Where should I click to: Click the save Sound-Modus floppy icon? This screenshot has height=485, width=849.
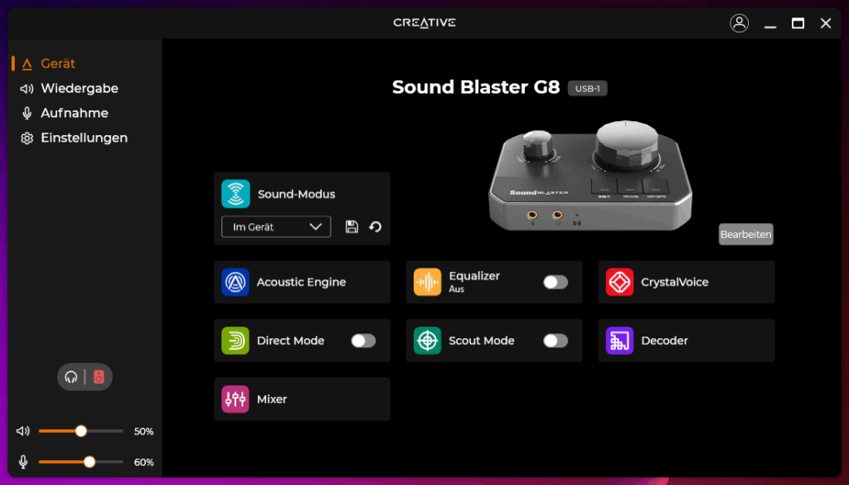[x=352, y=227]
